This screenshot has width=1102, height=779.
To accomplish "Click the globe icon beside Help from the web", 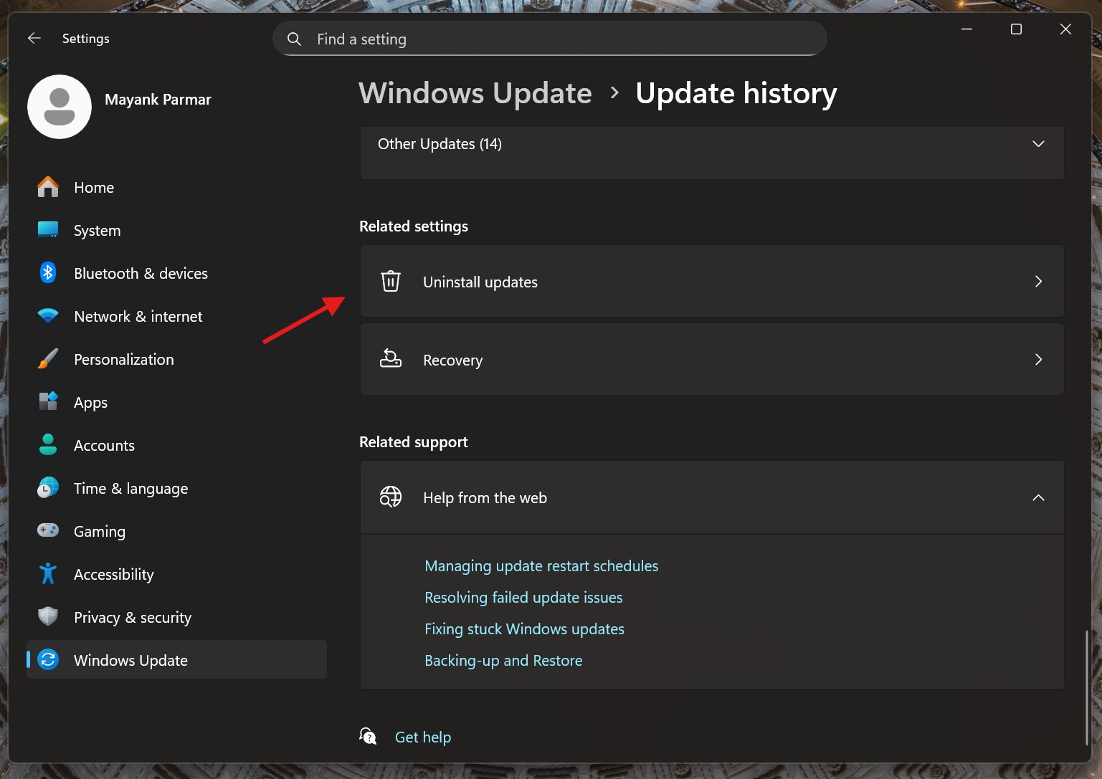I will 391,497.
